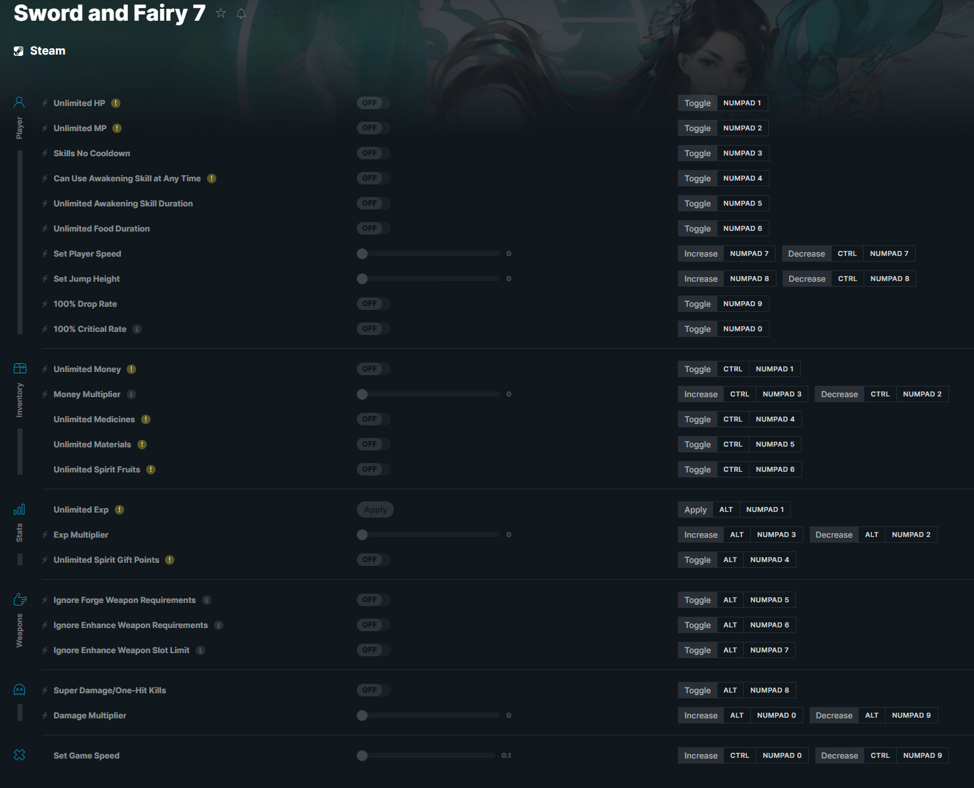Click warning icon beside Can Use Awakening Skill

(212, 178)
